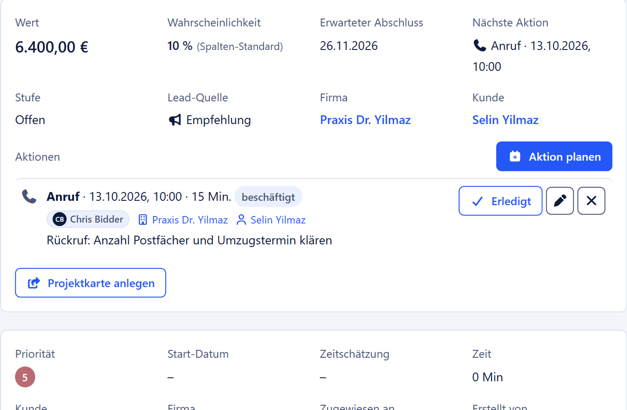This screenshot has width=627, height=410.
Task: Click the Priorität field label
Action: tap(35, 354)
